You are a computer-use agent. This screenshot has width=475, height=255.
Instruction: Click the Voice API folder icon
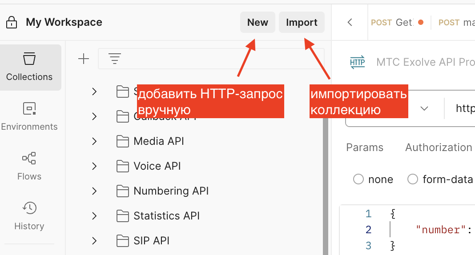tap(123, 166)
